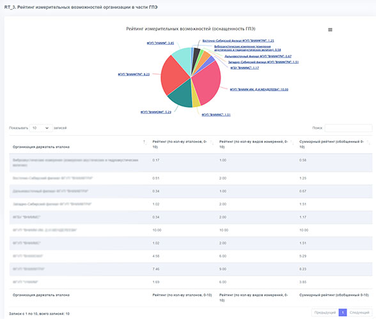The width and height of the screenshot is (376, 319).
Task: Open pie label link with value 10.00
Action: (x=259, y=89)
